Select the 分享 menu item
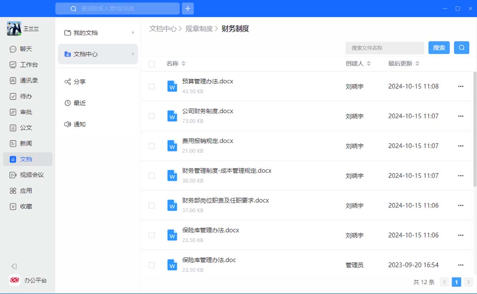Viewport: 477px width, 294px height. point(79,82)
